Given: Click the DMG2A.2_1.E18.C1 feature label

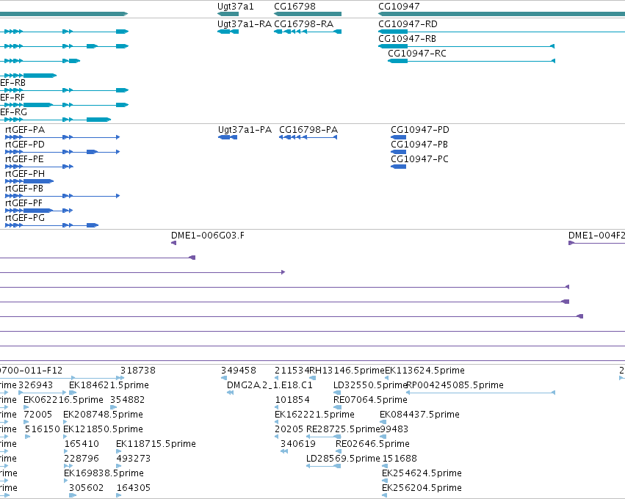Looking at the screenshot, I should click(270, 385).
